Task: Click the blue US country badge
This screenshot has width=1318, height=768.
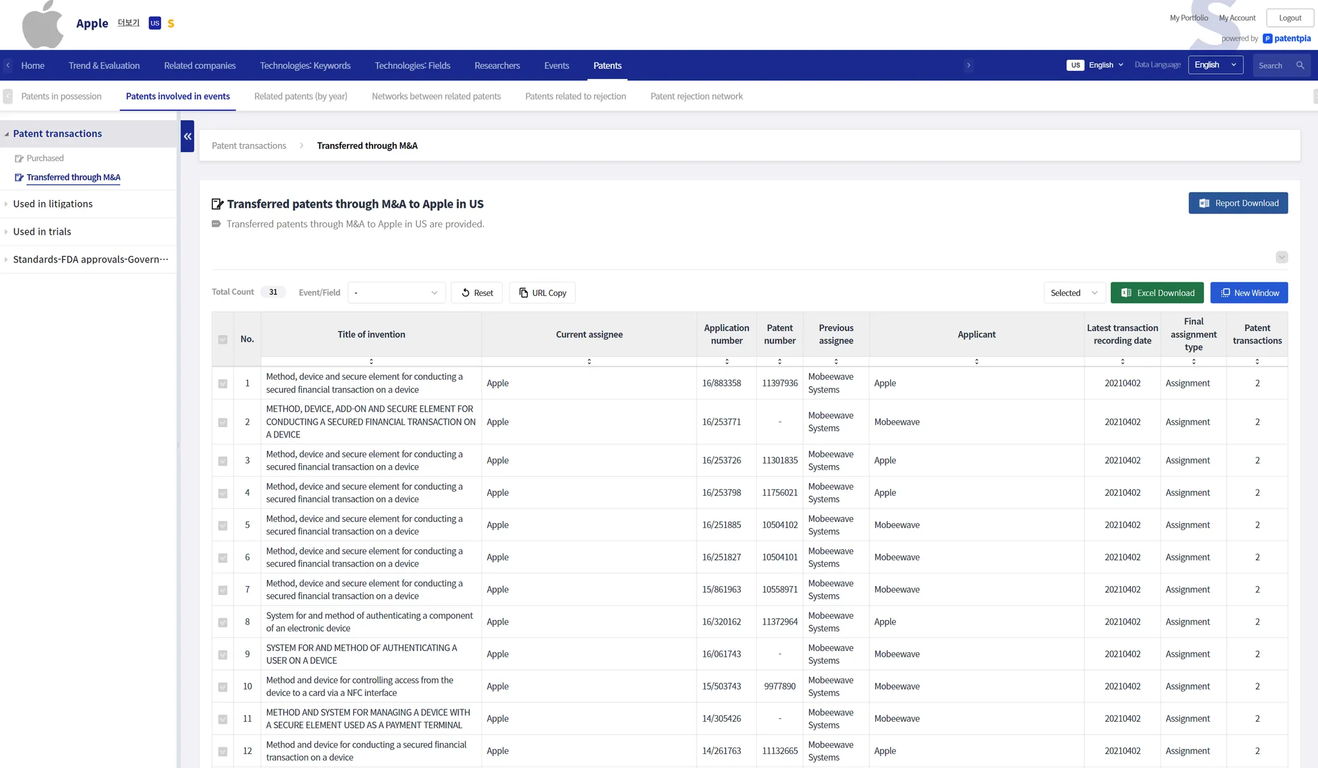Action: click(x=154, y=23)
